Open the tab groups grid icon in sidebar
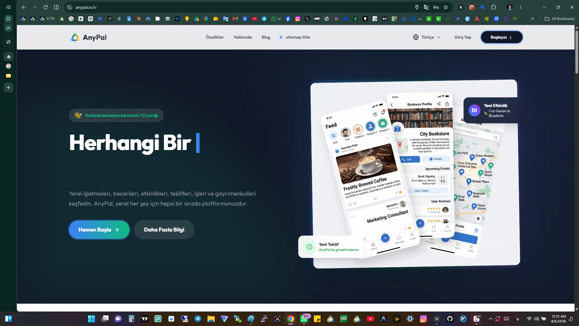The width and height of the screenshot is (579, 326). pyautogui.click(x=8, y=18)
